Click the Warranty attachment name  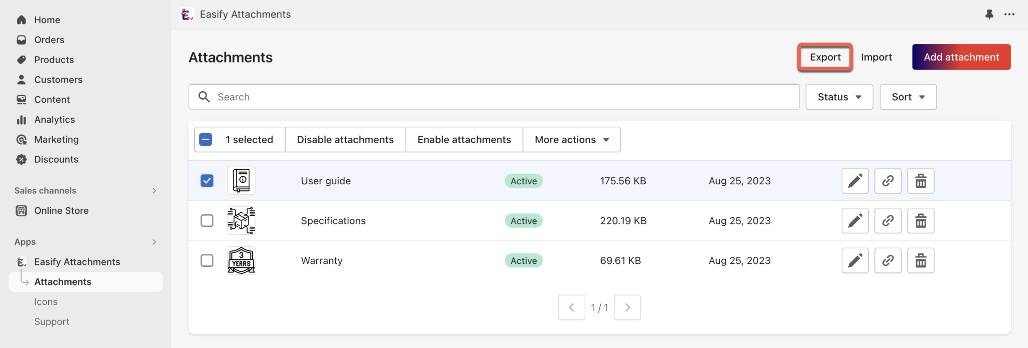322,260
